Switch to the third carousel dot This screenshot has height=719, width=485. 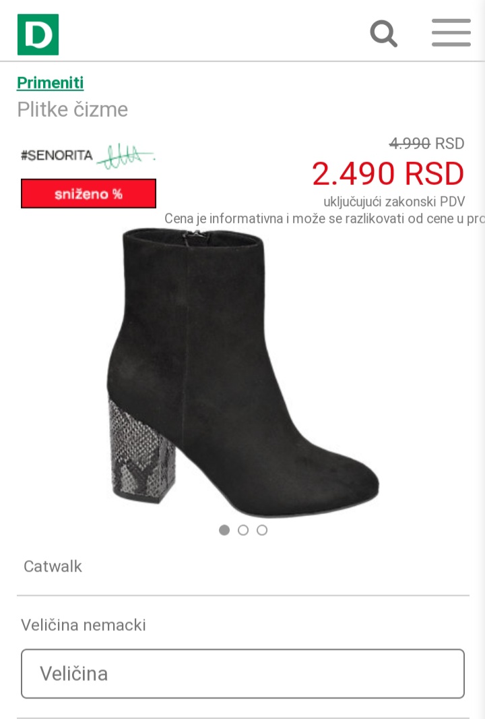(262, 530)
